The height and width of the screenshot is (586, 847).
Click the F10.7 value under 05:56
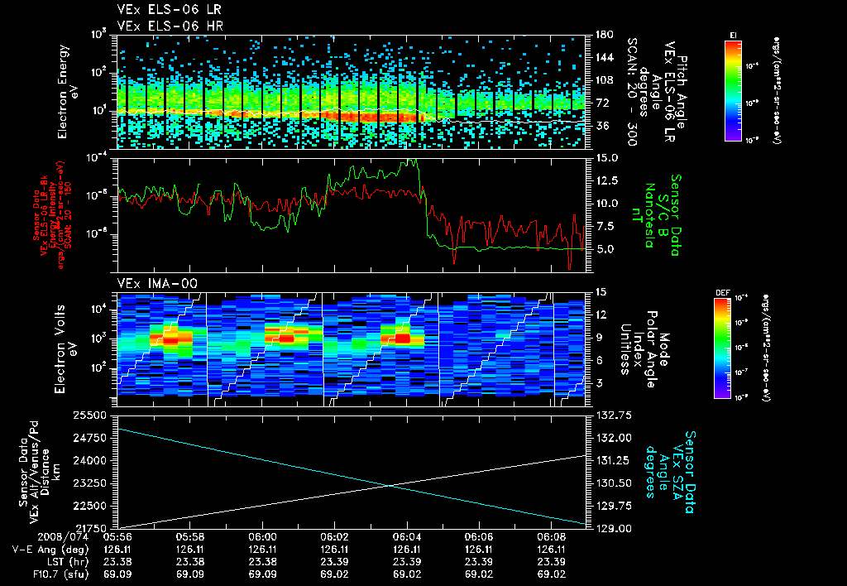(117, 574)
